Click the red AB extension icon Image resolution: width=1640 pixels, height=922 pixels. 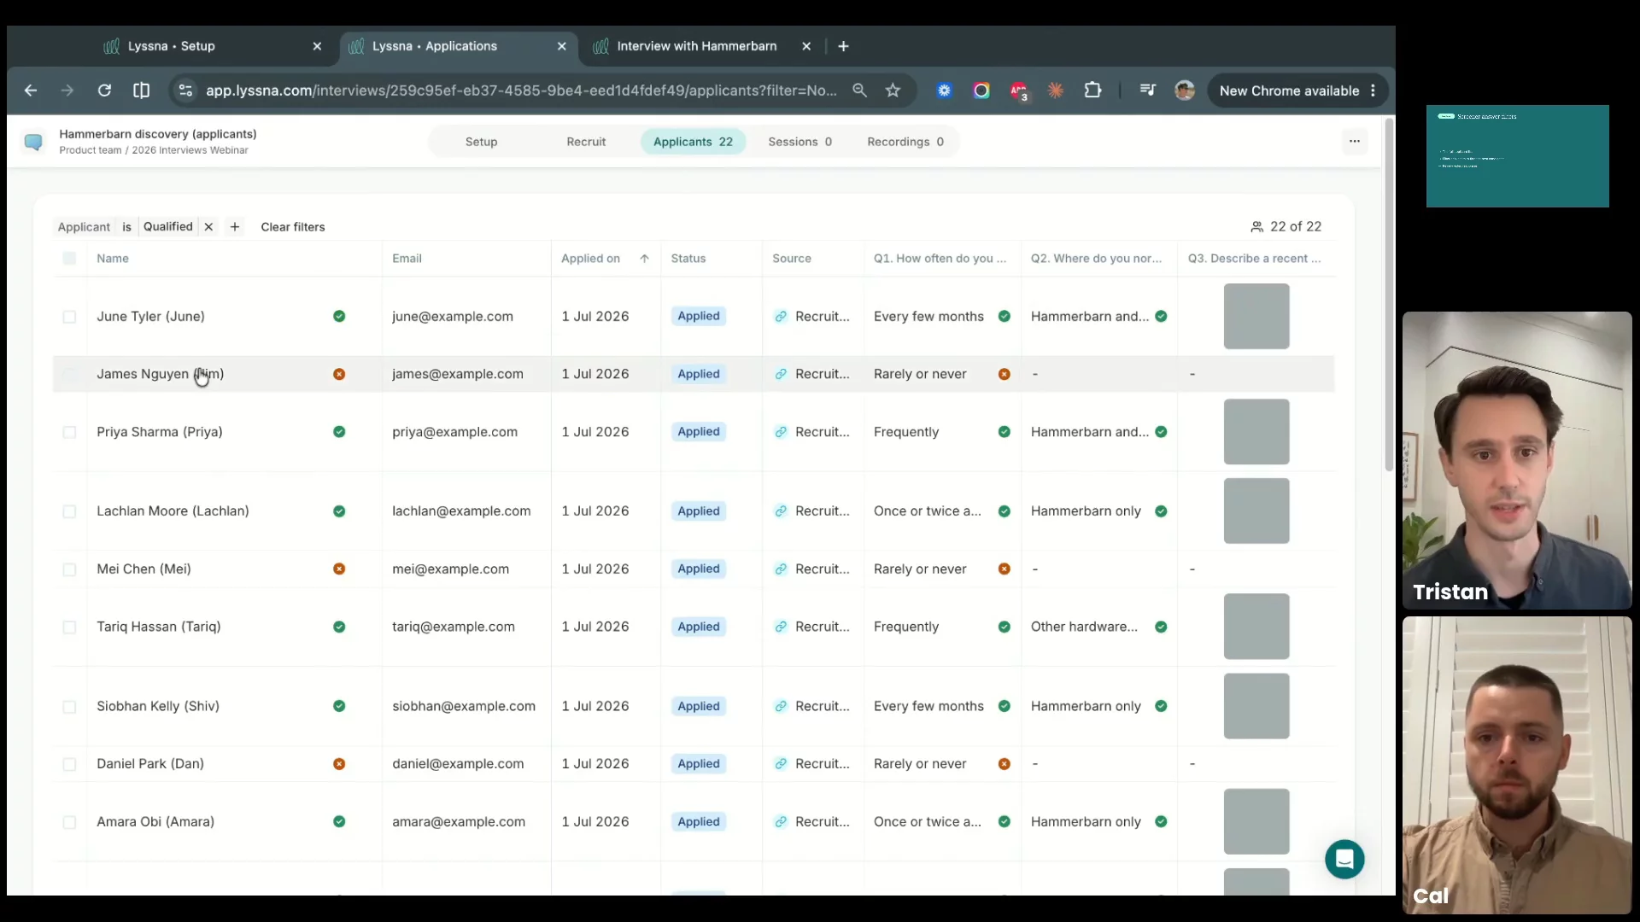[x=1019, y=90]
